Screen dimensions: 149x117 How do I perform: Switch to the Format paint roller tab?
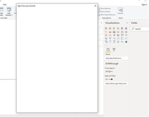pos(114,50)
